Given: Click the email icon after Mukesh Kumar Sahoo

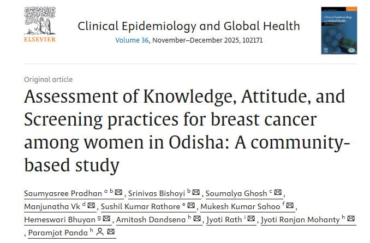Looking at the screenshot, I should pos(290,206).
